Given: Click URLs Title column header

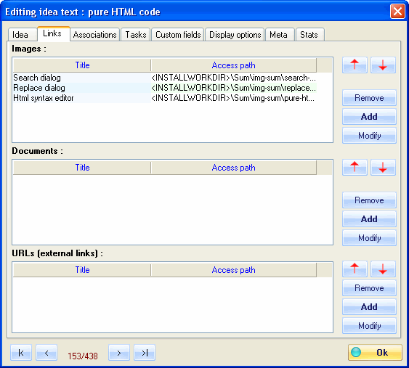Looking at the screenshot, I should pos(82,270).
